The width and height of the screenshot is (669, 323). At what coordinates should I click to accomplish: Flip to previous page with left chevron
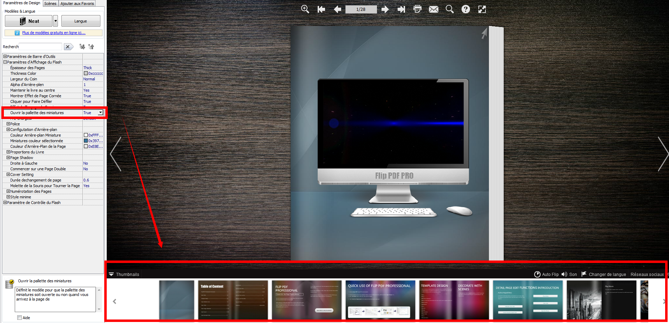point(116,154)
